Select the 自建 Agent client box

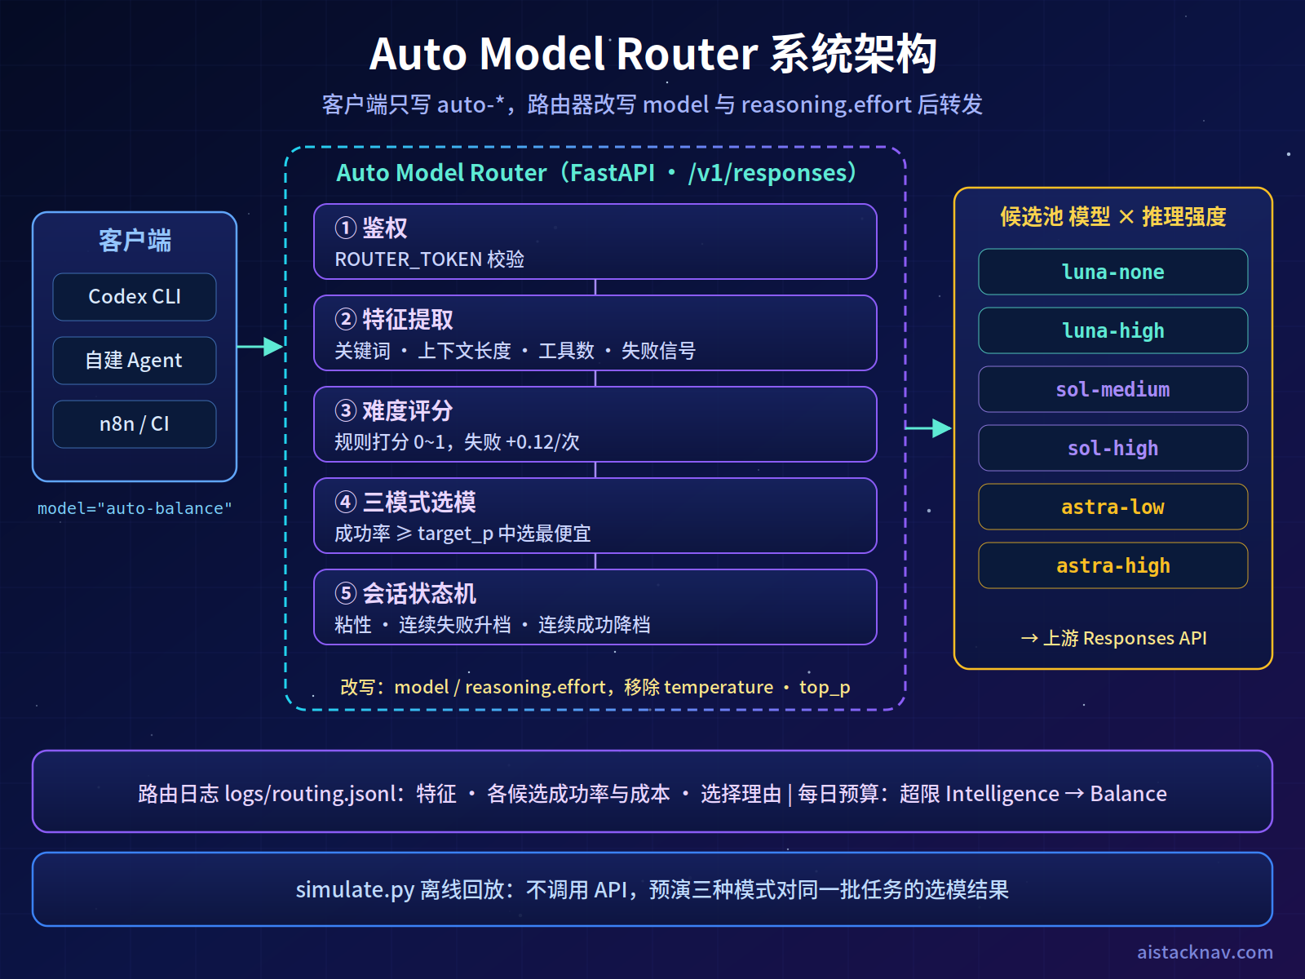point(135,361)
